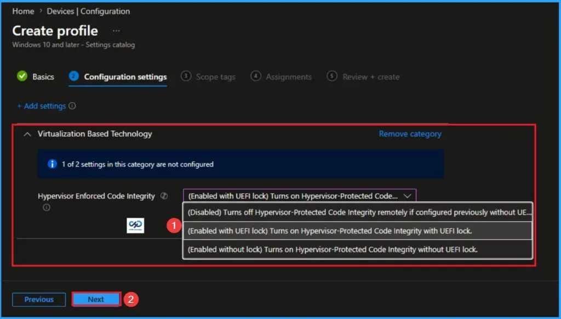Open the ellipsis menu beside Create profile
The height and width of the screenshot is (319, 561).
(116, 31)
